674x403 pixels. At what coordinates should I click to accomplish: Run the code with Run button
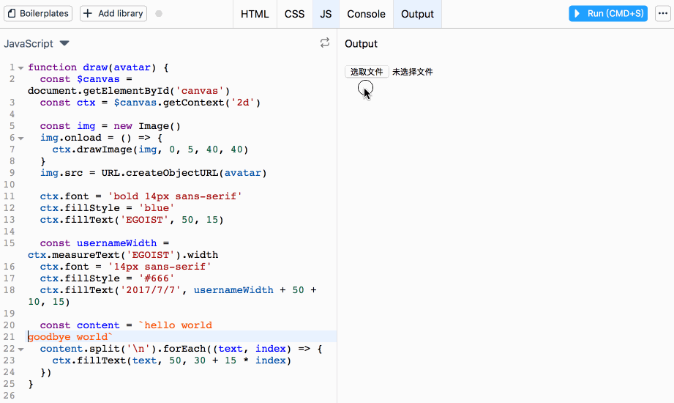[608, 14]
